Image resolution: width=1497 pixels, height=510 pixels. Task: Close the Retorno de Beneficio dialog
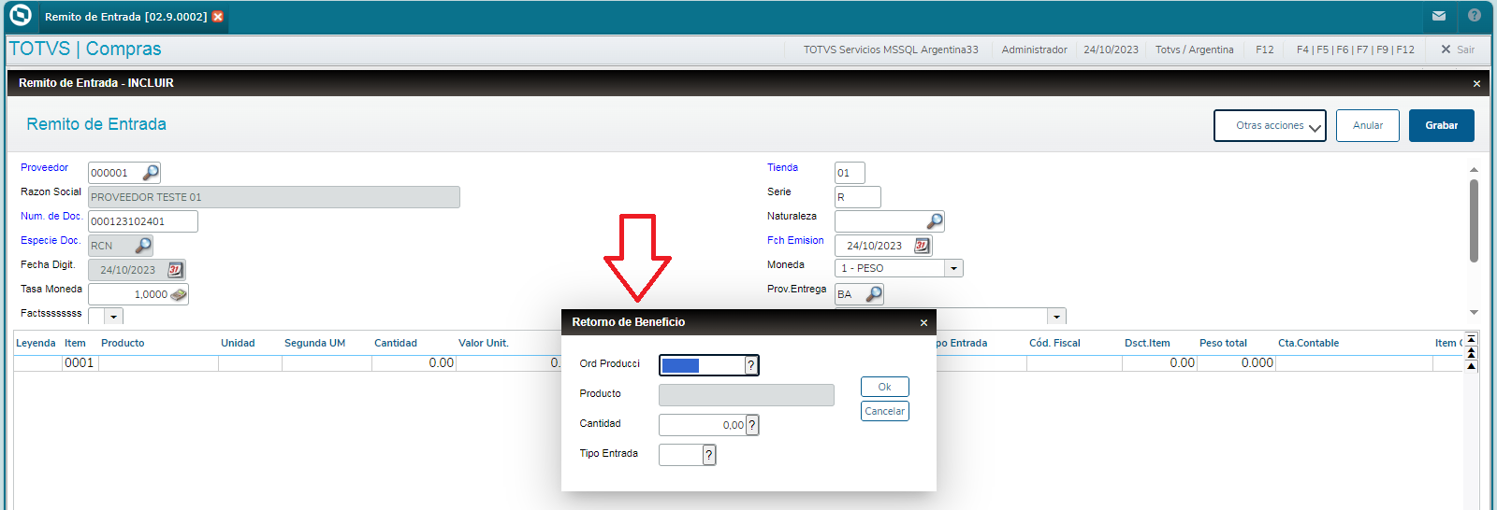coord(923,322)
